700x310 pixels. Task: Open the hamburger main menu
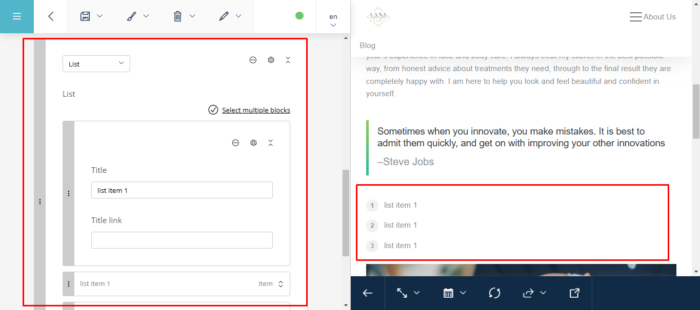pos(17,16)
